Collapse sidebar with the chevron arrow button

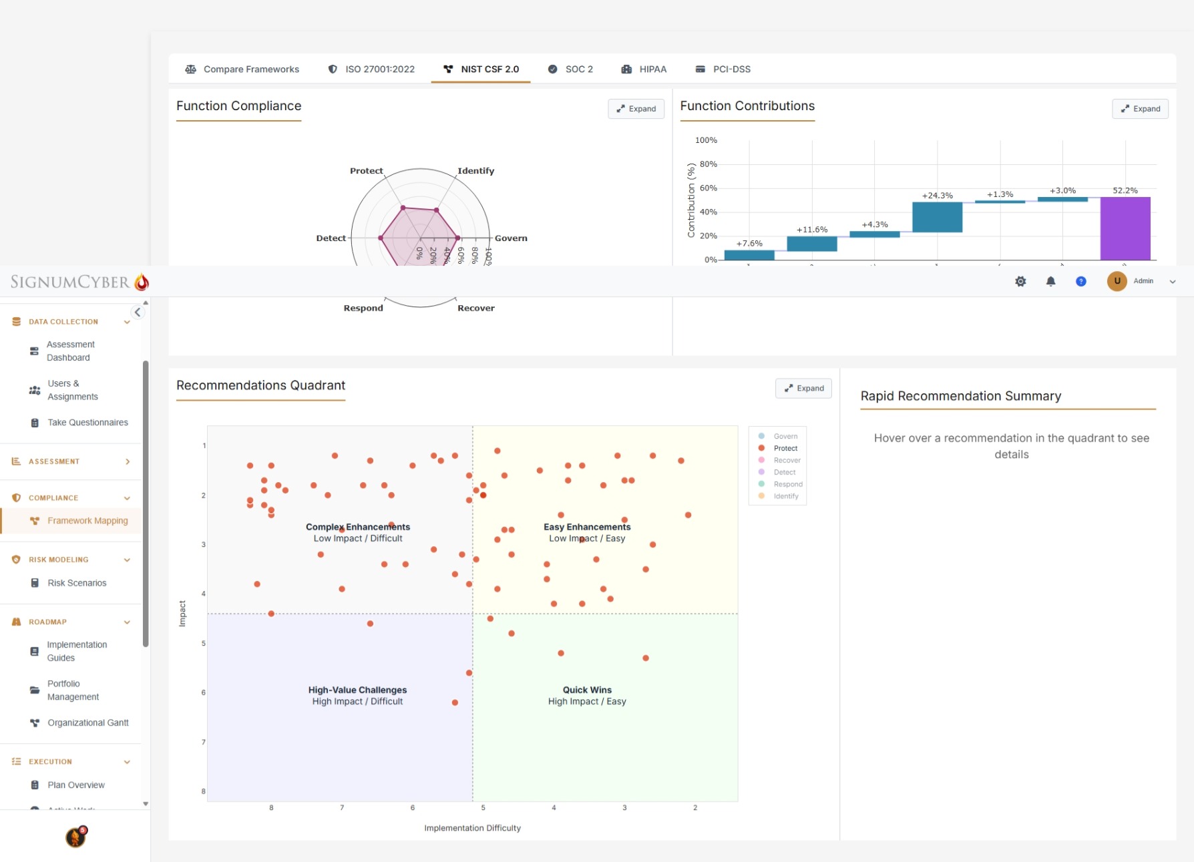(x=138, y=312)
